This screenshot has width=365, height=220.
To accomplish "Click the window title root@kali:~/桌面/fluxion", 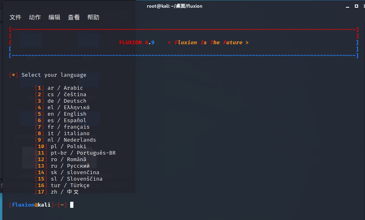I will (174, 6).
